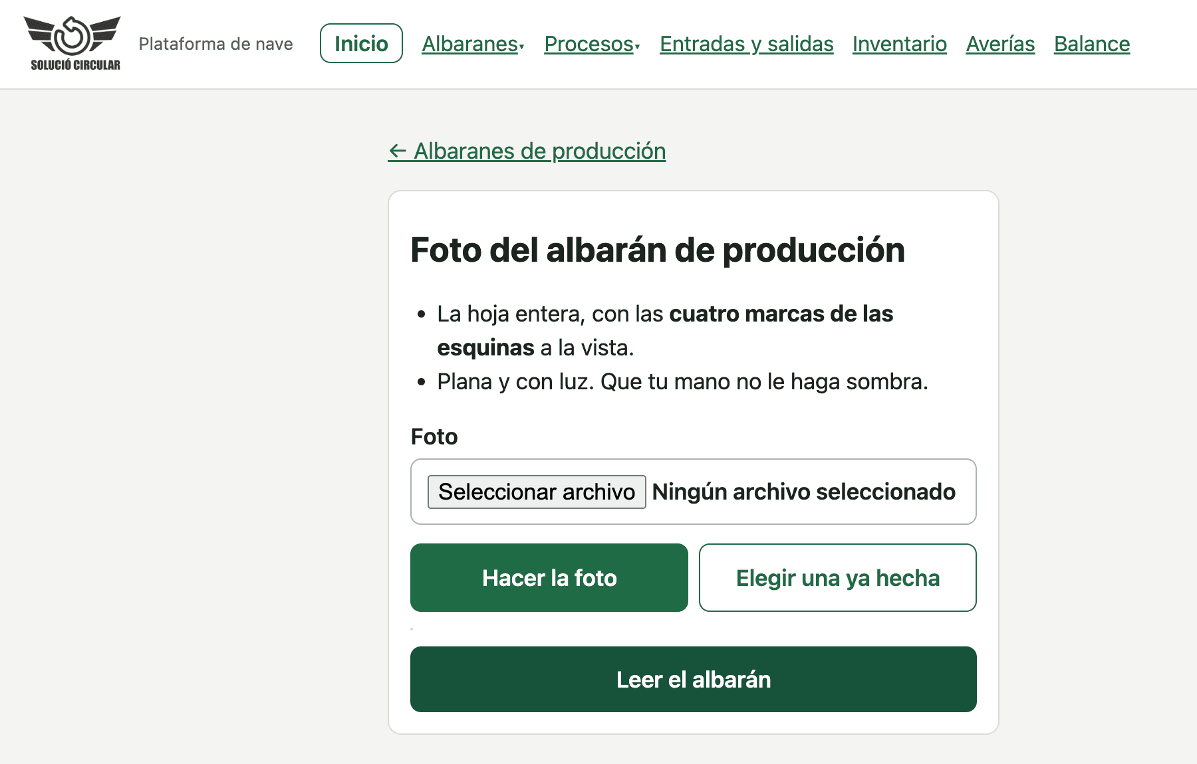Go to Entradas y salidas
This screenshot has height=764, width=1197.
click(x=746, y=44)
